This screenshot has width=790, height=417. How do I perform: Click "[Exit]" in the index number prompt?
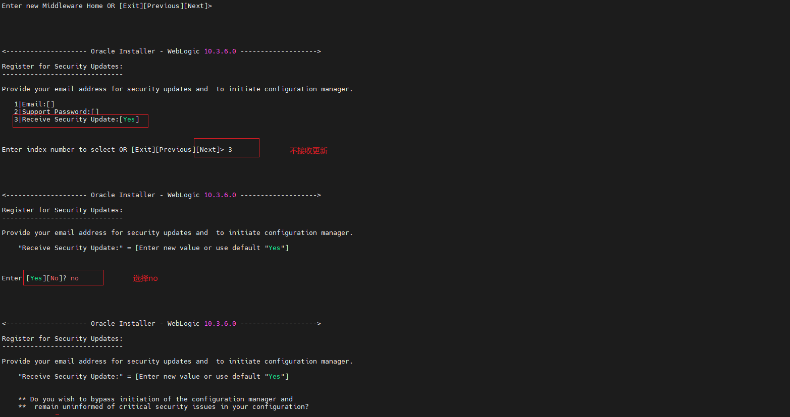tap(143, 150)
